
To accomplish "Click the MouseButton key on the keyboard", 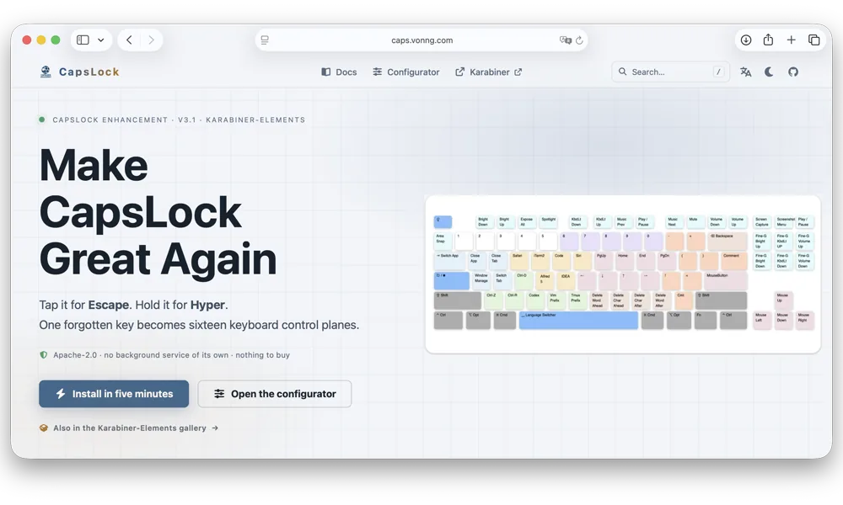I will [726, 280].
